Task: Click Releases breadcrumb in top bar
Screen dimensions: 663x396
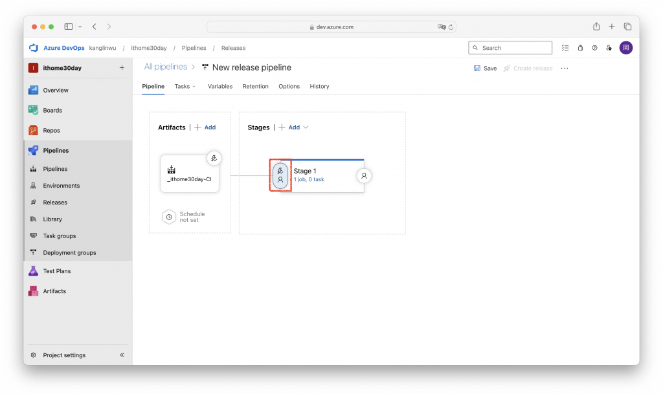Action: pyautogui.click(x=233, y=48)
